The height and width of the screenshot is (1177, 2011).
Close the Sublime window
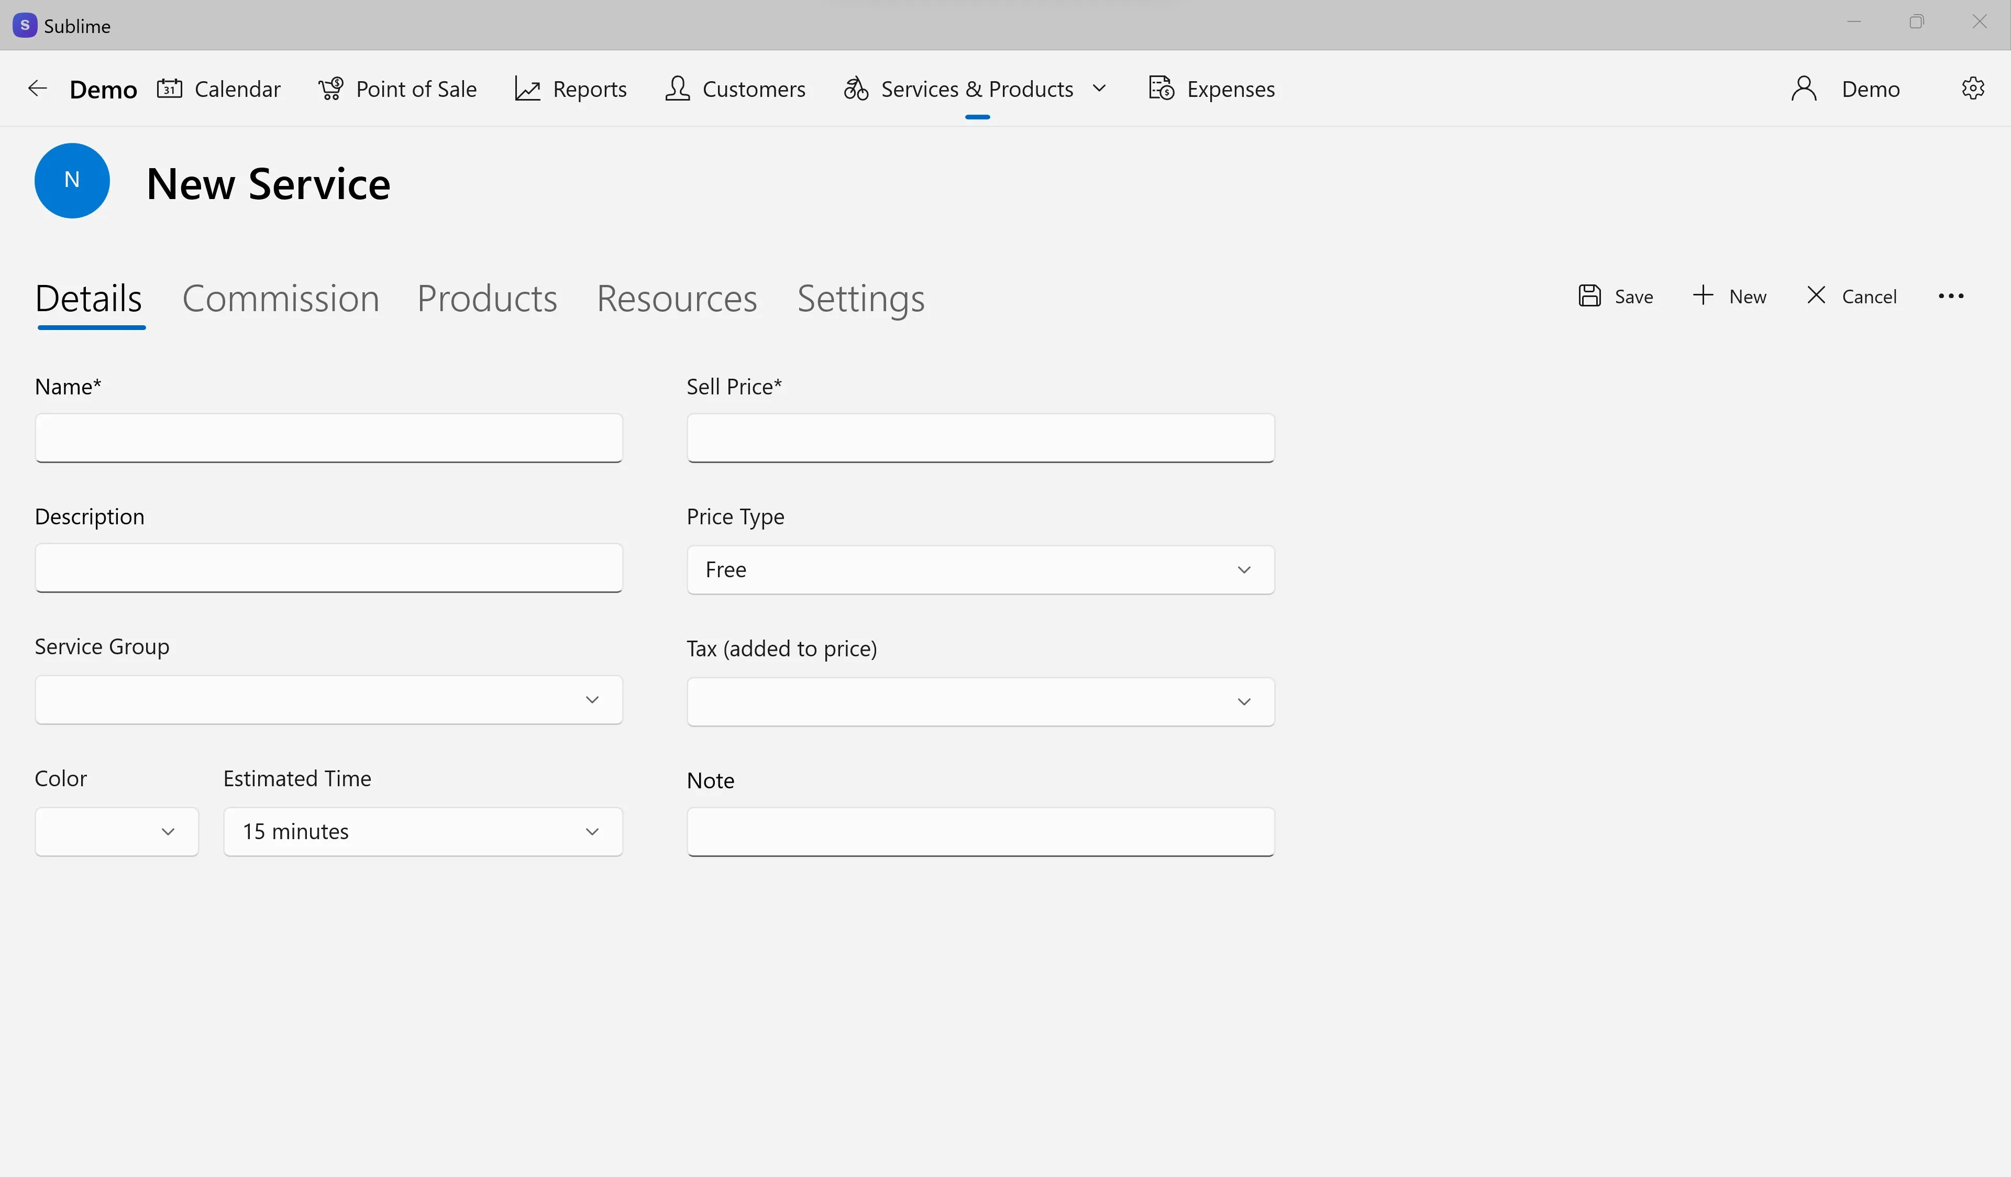pos(1979,23)
